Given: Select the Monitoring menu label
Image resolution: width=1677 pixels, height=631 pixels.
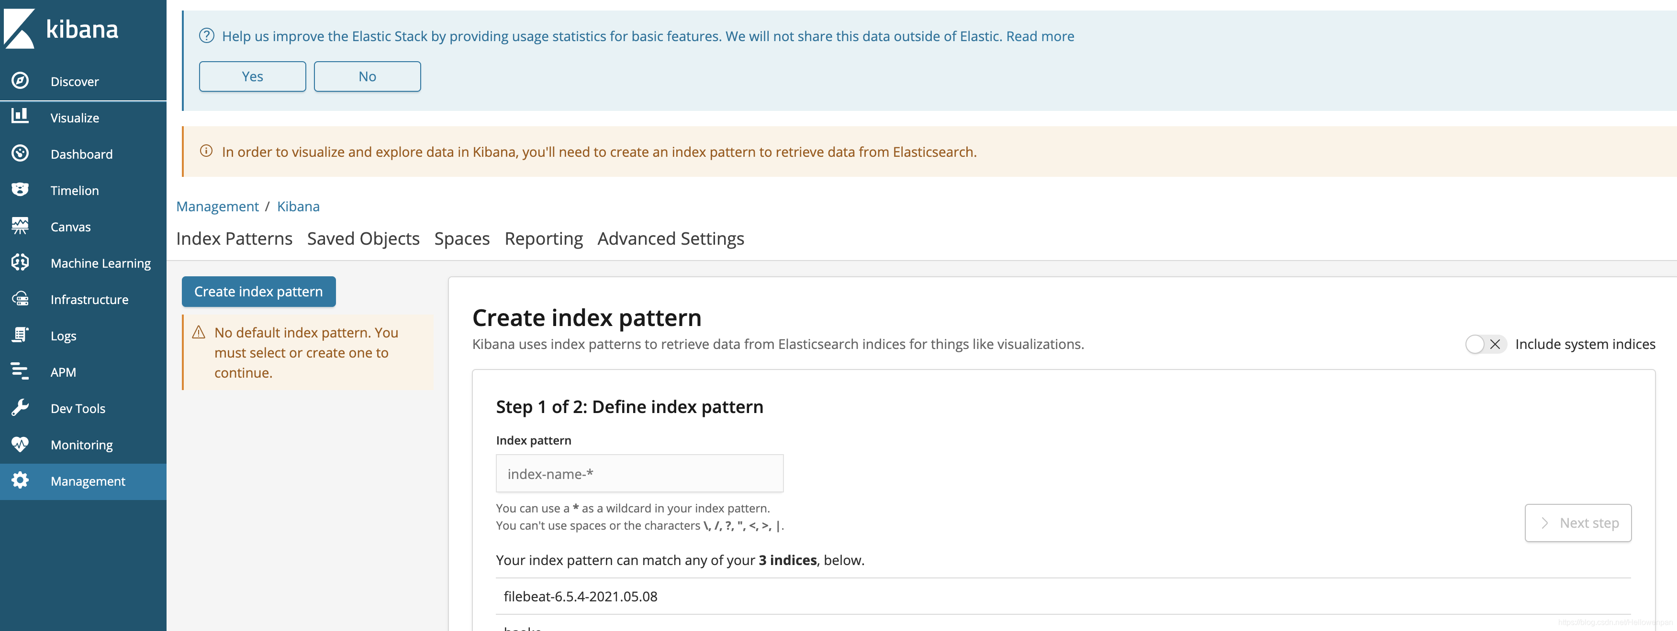Looking at the screenshot, I should (81, 445).
